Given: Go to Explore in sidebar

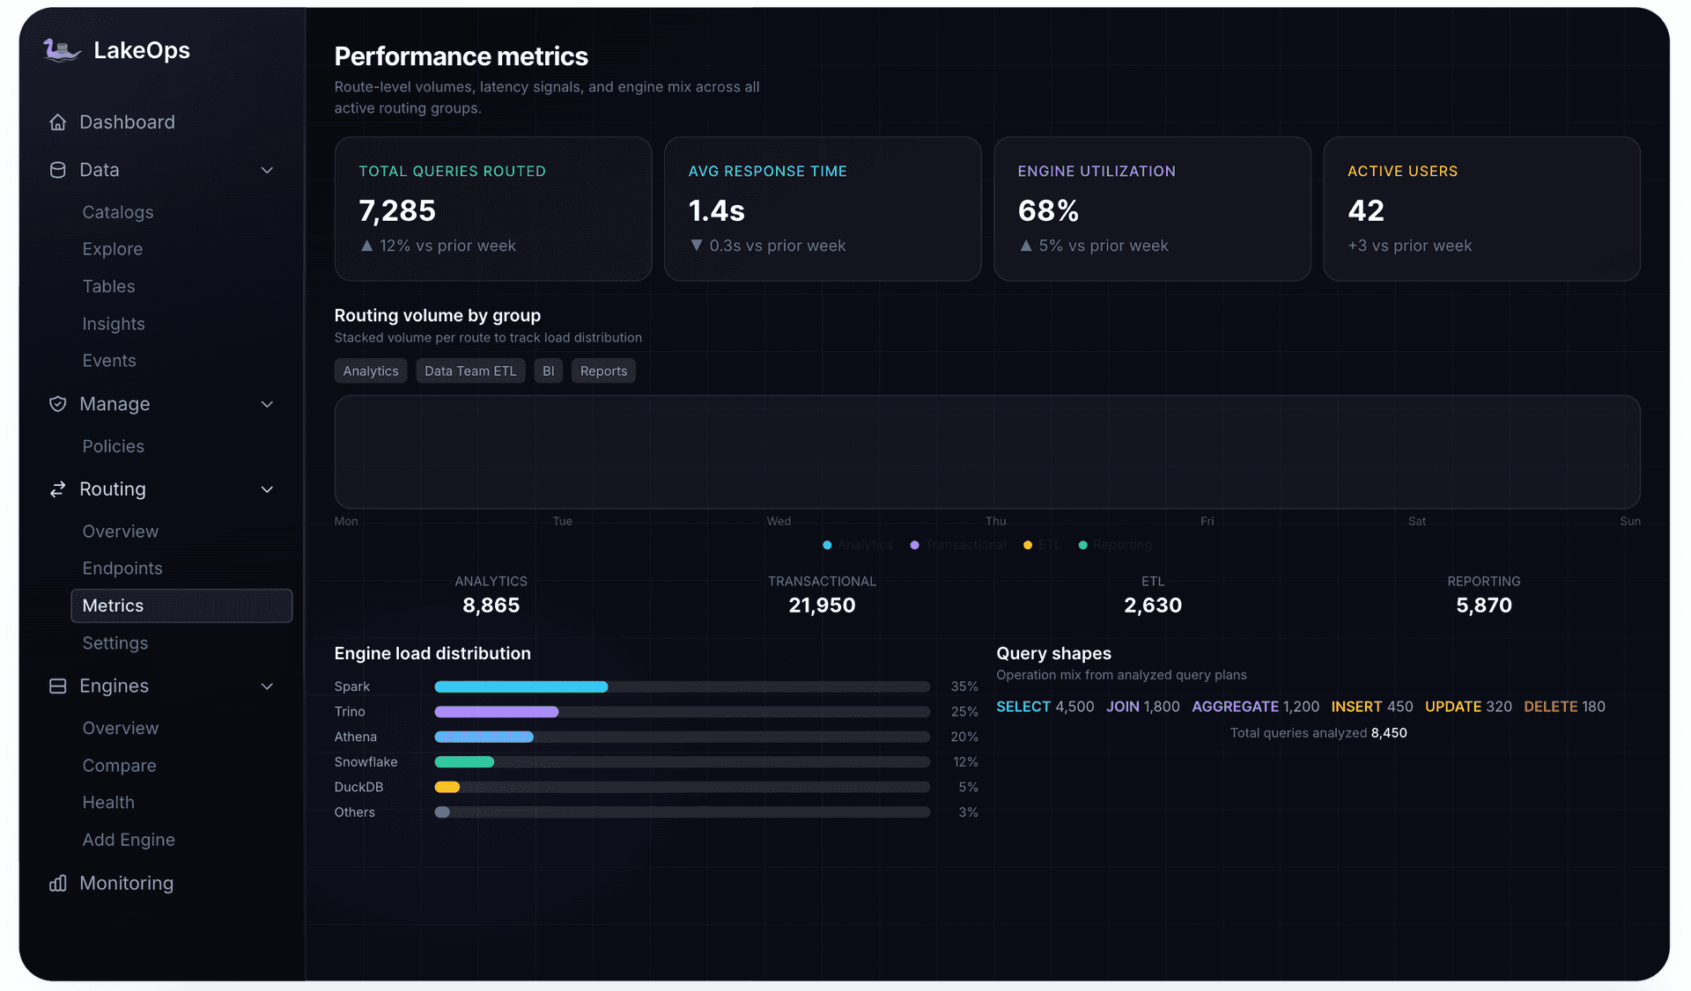Looking at the screenshot, I should pyautogui.click(x=113, y=249).
